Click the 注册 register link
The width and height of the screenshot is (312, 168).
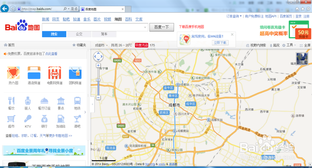(306, 16)
